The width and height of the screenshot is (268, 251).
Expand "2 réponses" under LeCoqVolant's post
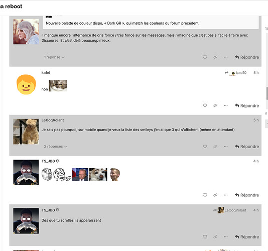coord(56,147)
